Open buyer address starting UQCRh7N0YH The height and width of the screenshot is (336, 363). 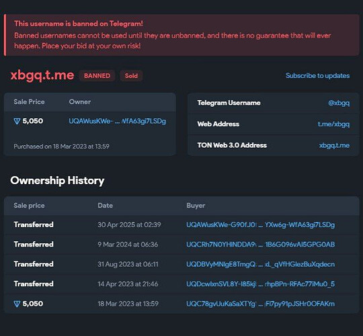click(260, 245)
